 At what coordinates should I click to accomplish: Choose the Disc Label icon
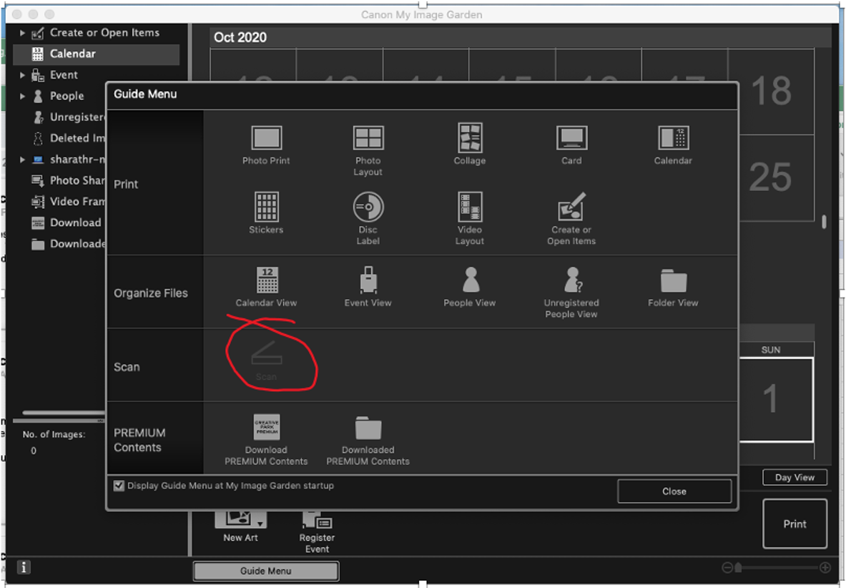[x=368, y=207]
